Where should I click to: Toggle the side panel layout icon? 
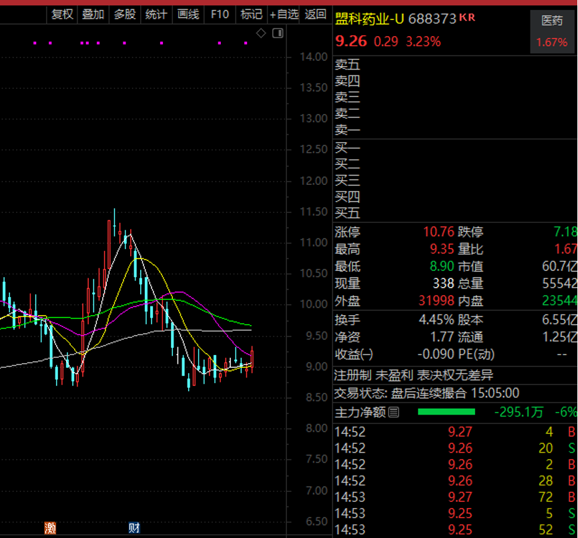pos(278,33)
